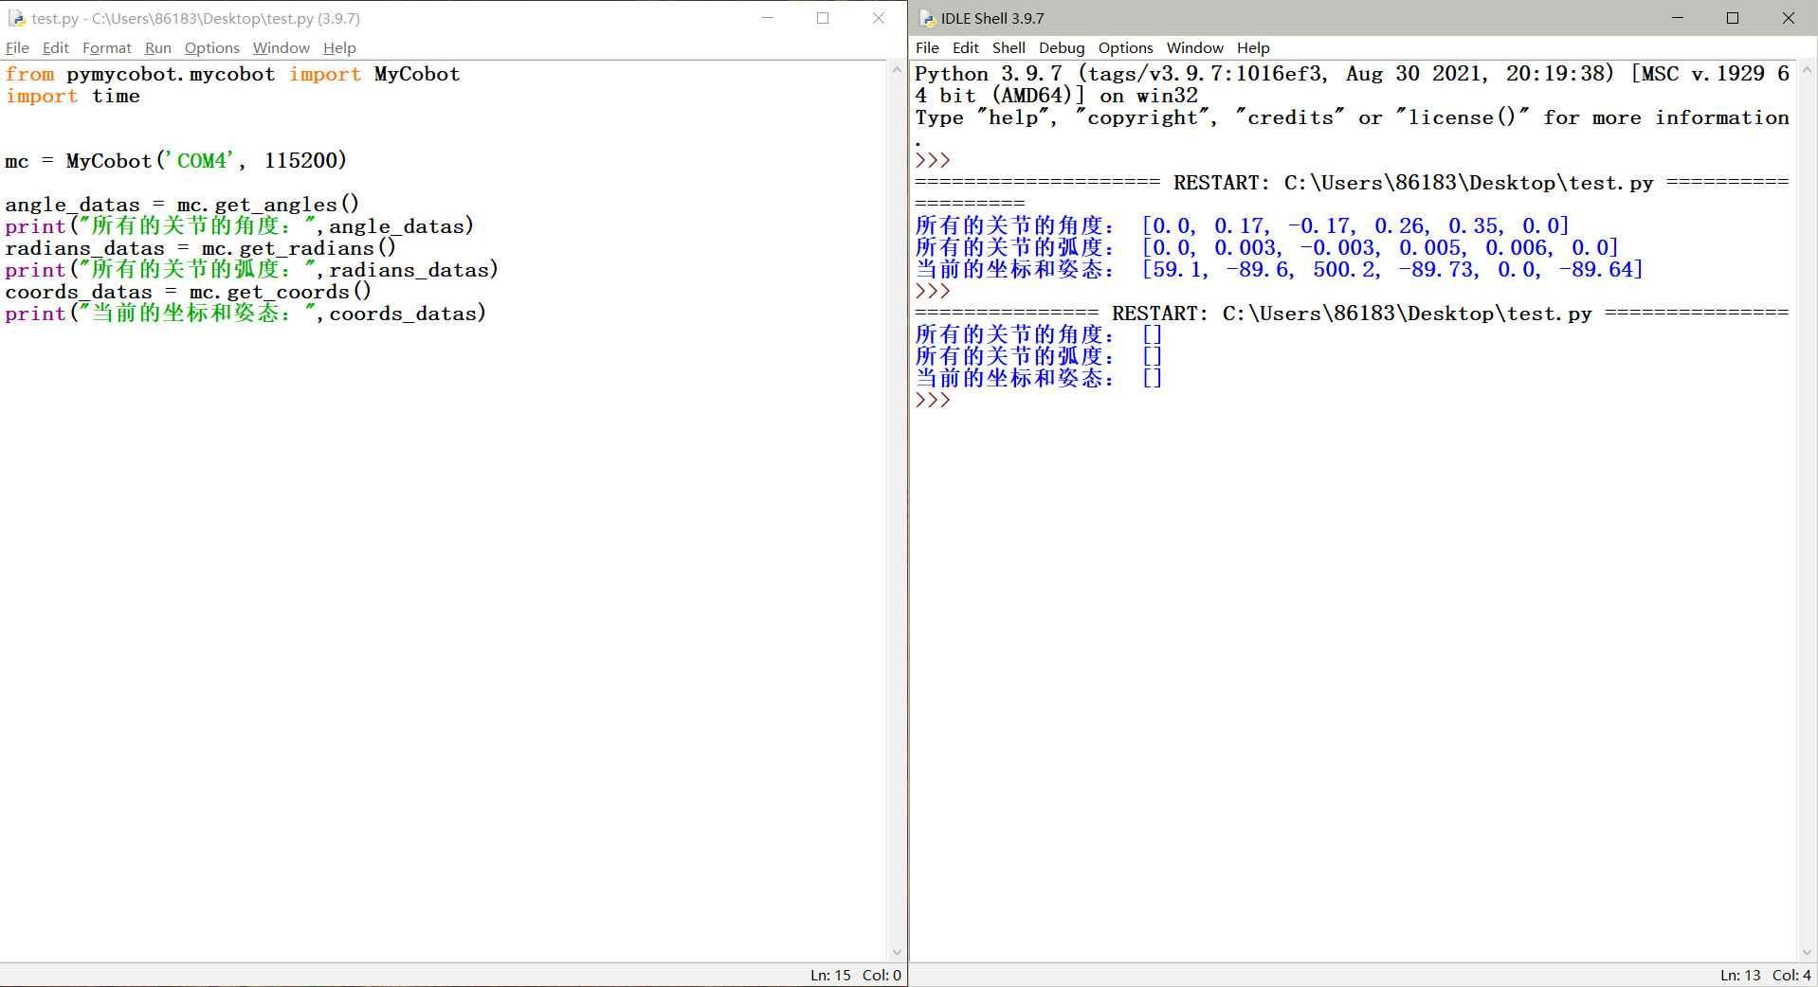The height and width of the screenshot is (987, 1818).
Task: Open the Shell menu in IDLE Shell
Action: 1008,47
